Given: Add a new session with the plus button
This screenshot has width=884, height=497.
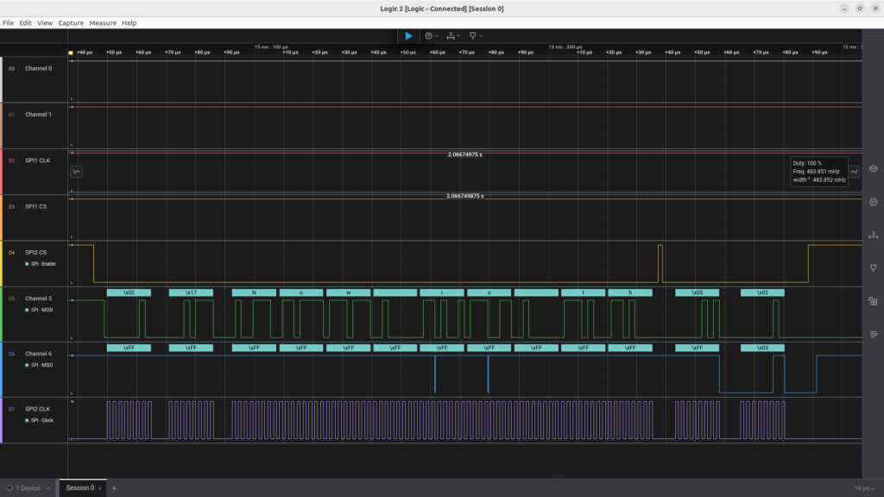Looking at the screenshot, I should click(x=114, y=488).
